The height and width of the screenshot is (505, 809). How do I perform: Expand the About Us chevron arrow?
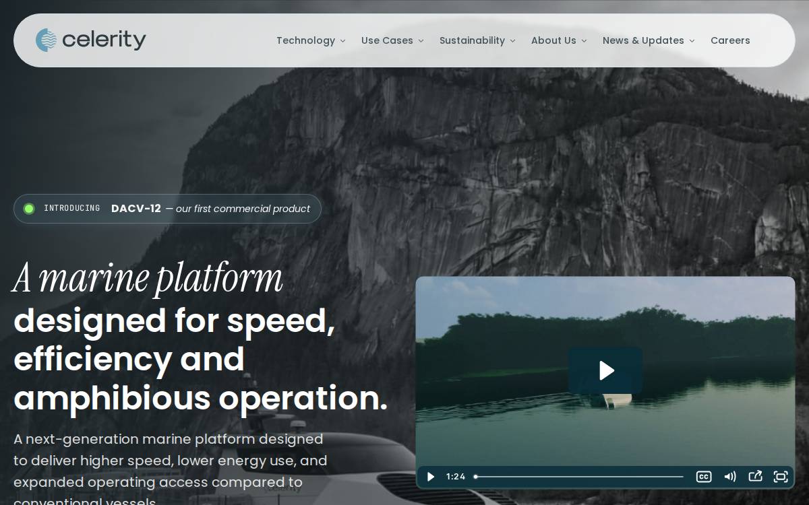click(584, 41)
